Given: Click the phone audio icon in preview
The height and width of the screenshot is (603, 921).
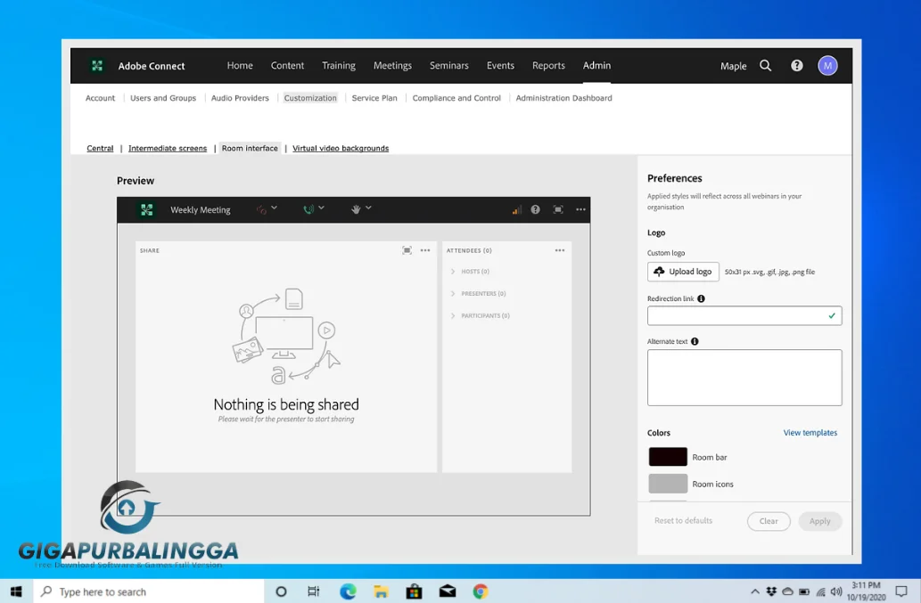Looking at the screenshot, I should coord(308,209).
